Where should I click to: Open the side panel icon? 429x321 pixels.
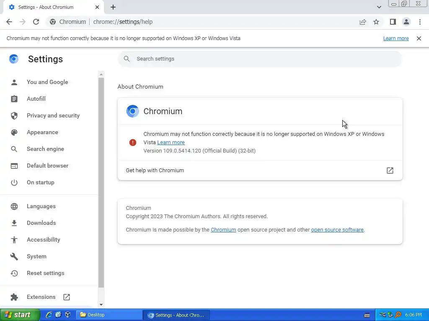[x=393, y=22]
